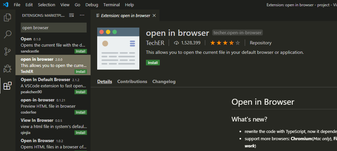
Task: Select the Extension: open in browser editor tab
Action: [x=125, y=15]
